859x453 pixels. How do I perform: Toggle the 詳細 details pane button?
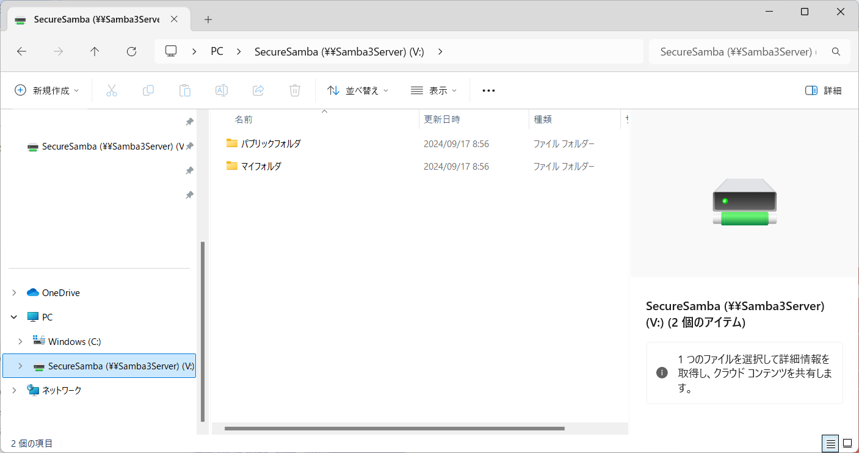tap(824, 90)
